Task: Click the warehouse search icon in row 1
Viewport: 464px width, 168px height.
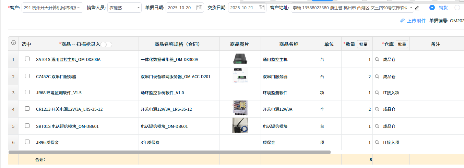Action: point(377,59)
